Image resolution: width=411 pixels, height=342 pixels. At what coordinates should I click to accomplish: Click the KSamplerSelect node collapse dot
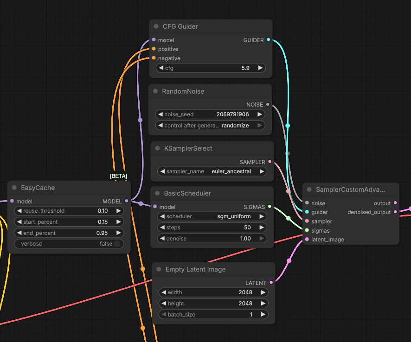[x=157, y=148]
